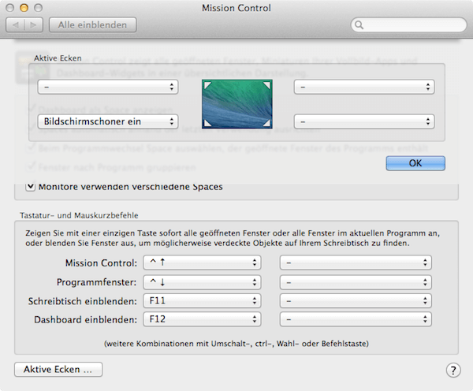Click top-left corner marker on screen preview
Image resolution: width=473 pixels, height=391 pixels.
pyautogui.click(x=207, y=85)
